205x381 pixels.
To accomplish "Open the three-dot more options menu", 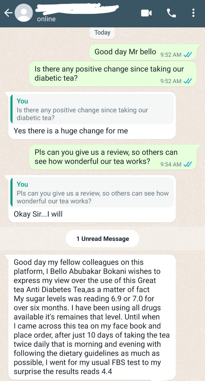I will pyautogui.click(x=193, y=13).
